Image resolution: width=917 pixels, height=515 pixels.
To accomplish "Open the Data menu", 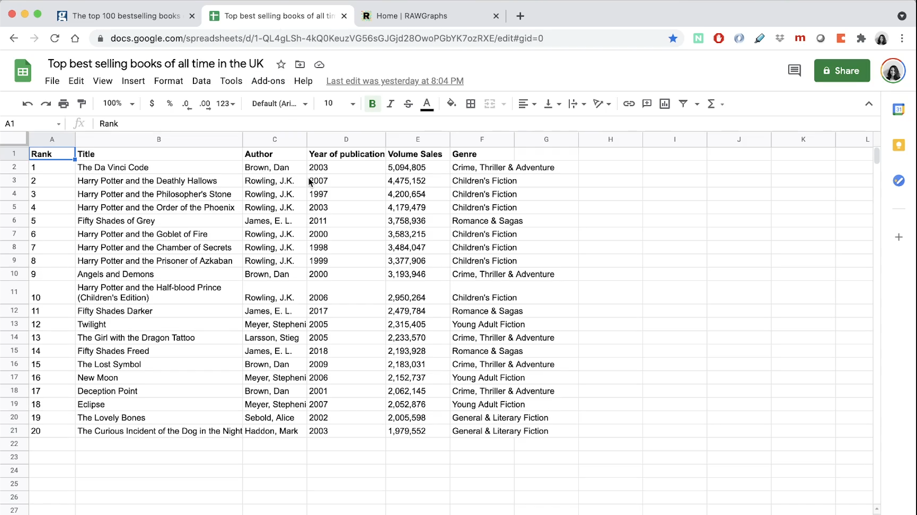I will (201, 81).
